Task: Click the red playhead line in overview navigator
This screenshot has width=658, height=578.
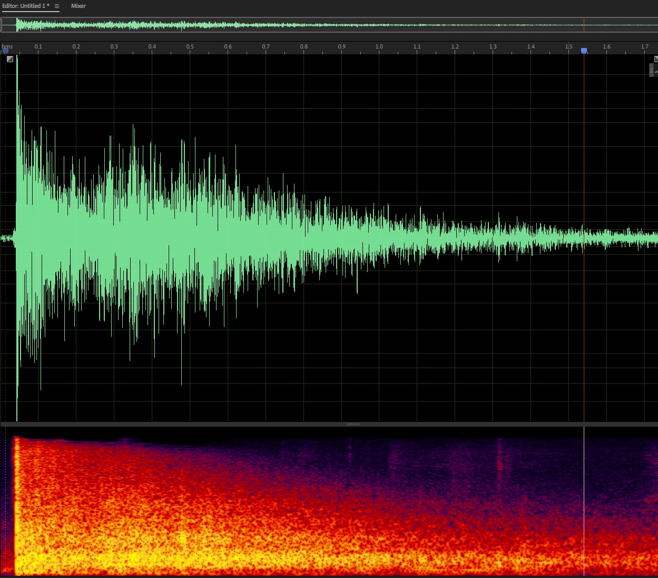Action: click(x=584, y=25)
